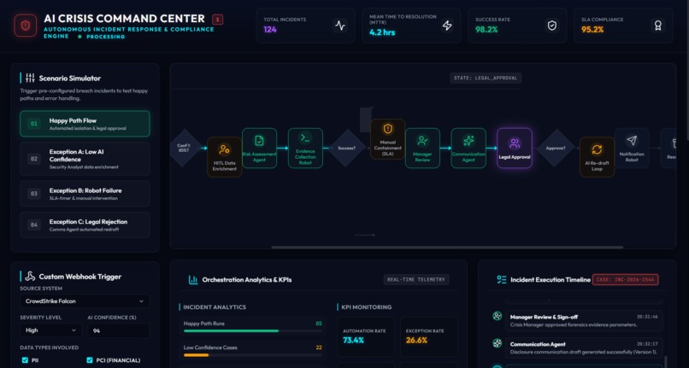Click the Total Incidents pulse icon
689x368 pixels.
(340, 26)
